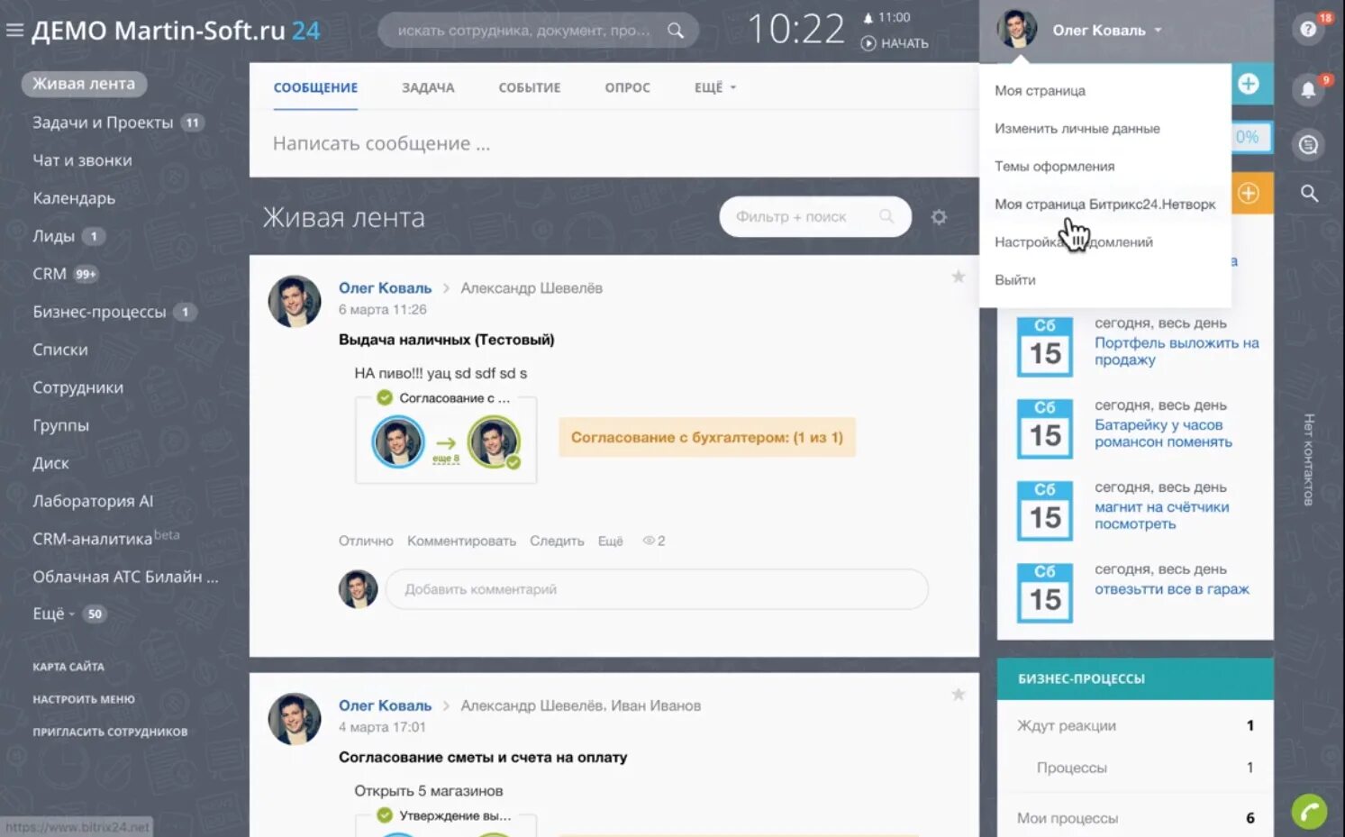This screenshot has height=837, width=1345.
Task: Click green check icon near Согласование с
Action: (x=385, y=397)
